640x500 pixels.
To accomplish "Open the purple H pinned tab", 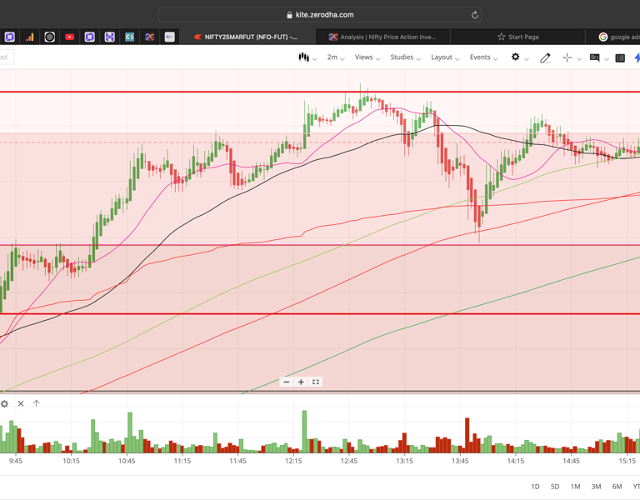I will coord(109,37).
